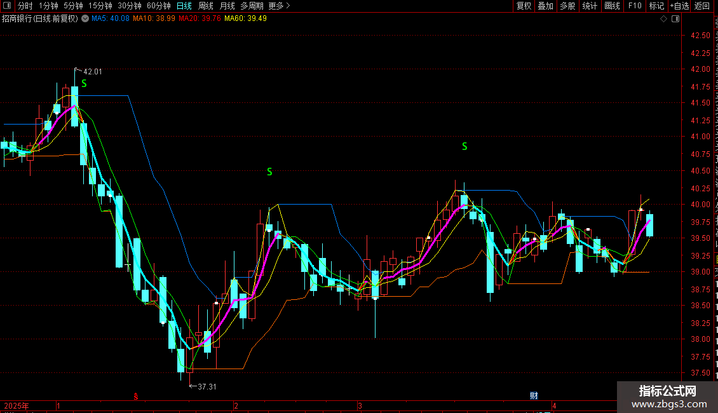The width and height of the screenshot is (718, 413).
Task: Click month 2 label on the time axis
Action: pyautogui.click(x=236, y=405)
